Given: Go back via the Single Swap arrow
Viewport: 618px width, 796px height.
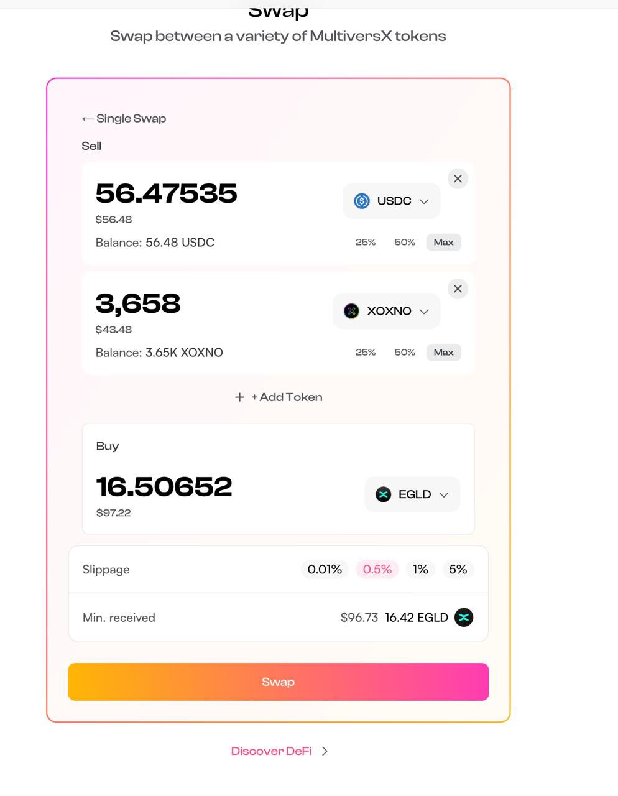Looking at the screenshot, I should click(88, 119).
